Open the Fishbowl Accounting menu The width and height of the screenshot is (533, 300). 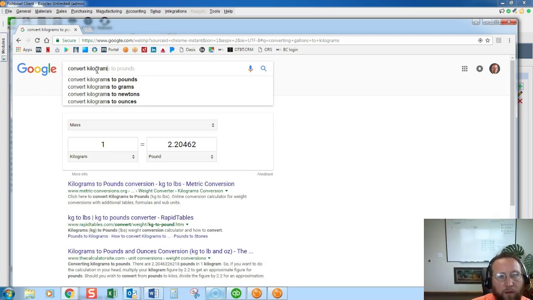(x=136, y=11)
